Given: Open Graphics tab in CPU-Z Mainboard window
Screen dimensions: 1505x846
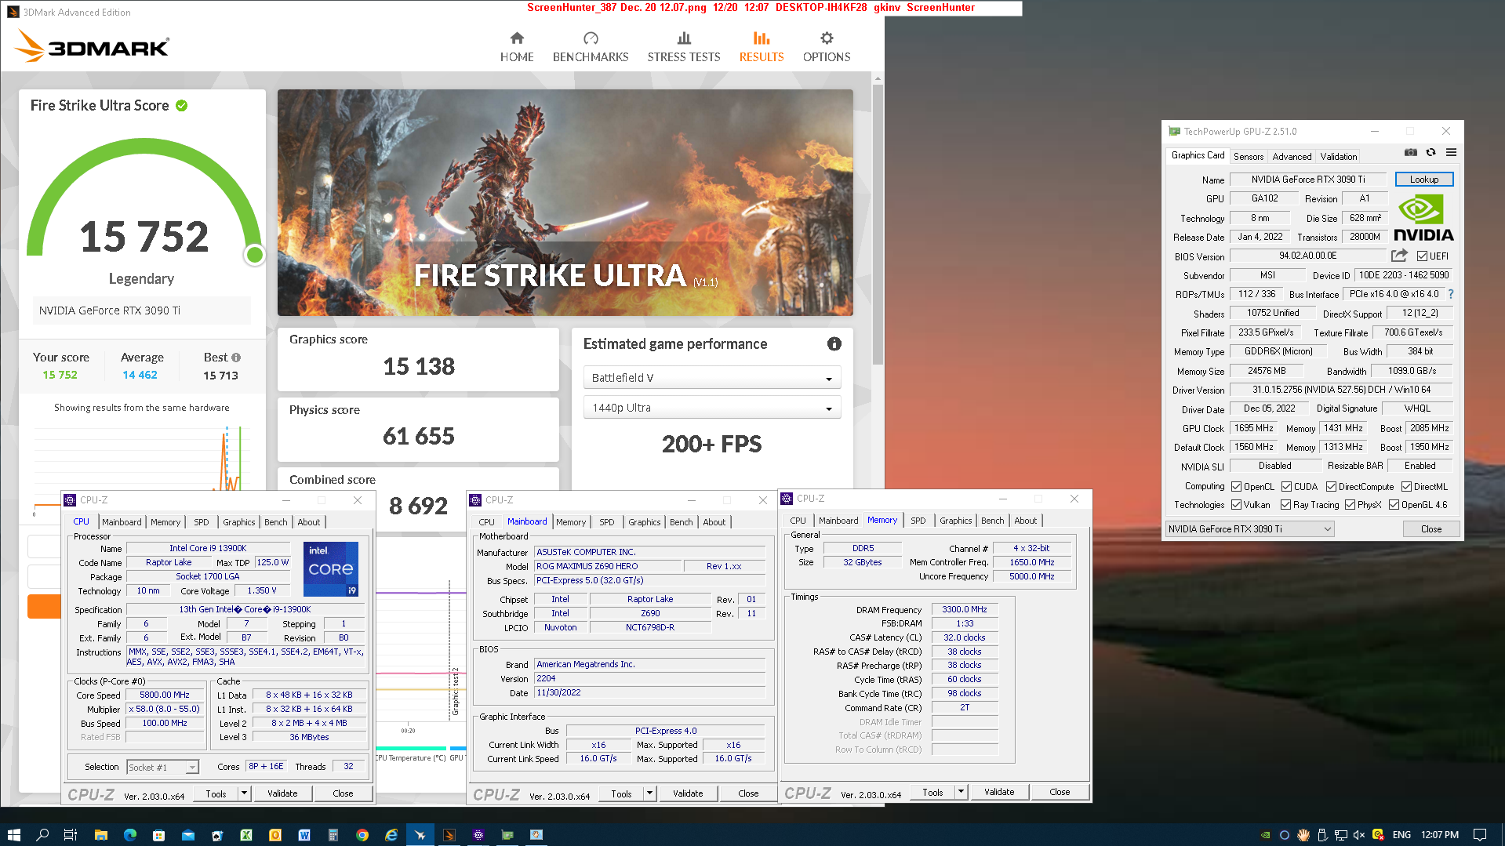Looking at the screenshot, I should 644,522.
